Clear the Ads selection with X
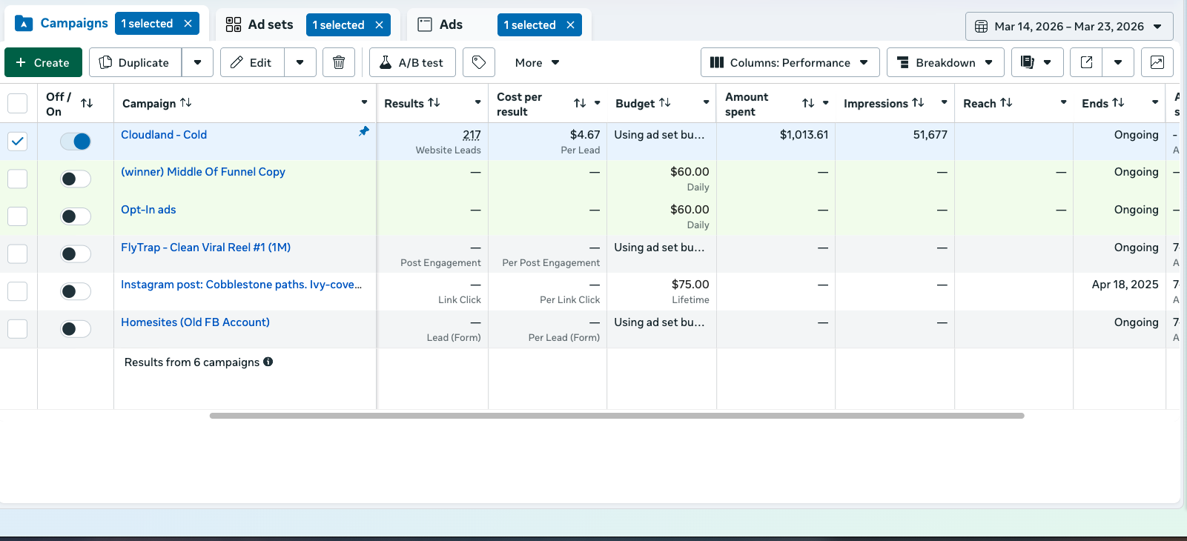The width and height of the screenshot is (1187, 541). 571,25
